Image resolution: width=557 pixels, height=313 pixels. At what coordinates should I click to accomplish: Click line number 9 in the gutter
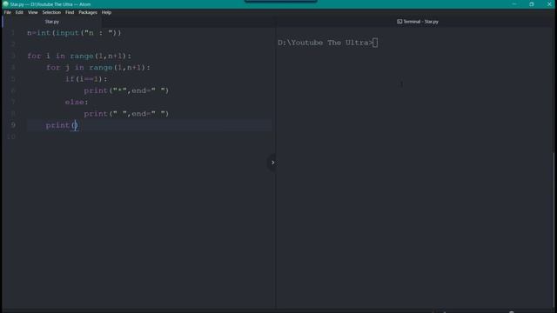[13, 125]
